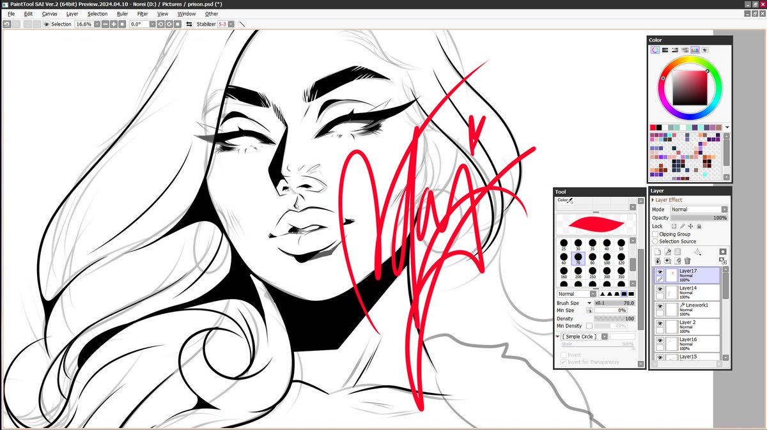Hide Layer16 using its eye icon
Image resolution: width=767 pixels, height=430 pixels.
pos(660,341)
